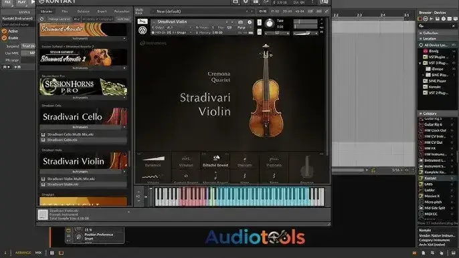Switch to the Expert tab
This screenshot has height=258, width=459.
(102, 11)
